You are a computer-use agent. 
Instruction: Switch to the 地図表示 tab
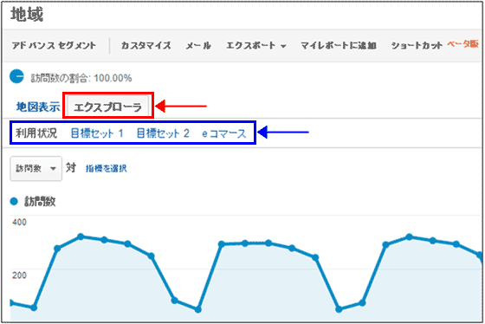pos(38,107)
